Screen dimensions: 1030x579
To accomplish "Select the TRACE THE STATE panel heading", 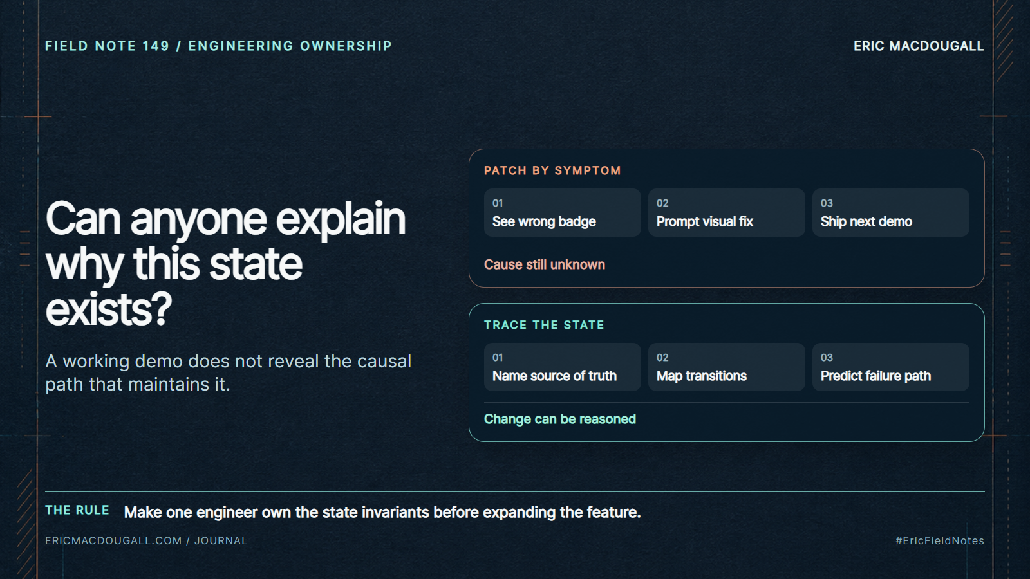I will click(544, 325).
